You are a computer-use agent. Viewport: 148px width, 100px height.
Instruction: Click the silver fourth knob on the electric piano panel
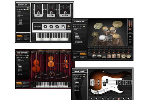(63, 26)
